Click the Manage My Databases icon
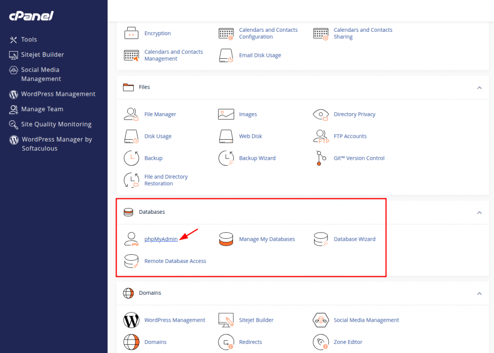 pyautogui.click(x=226, y=239)
